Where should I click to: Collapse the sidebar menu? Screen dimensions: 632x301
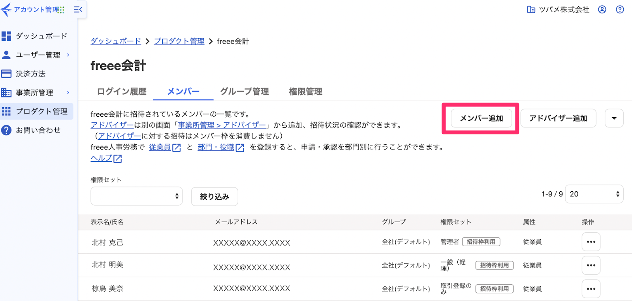click(78, 9)
